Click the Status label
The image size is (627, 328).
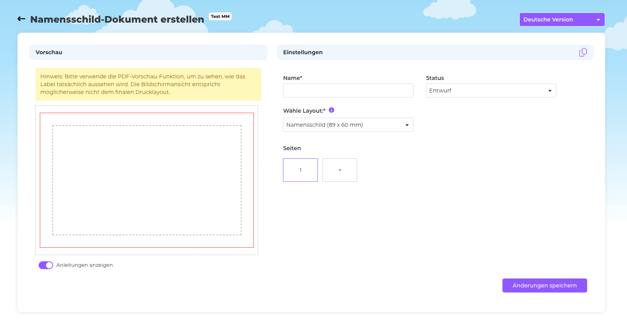click(x=435, y=78)
